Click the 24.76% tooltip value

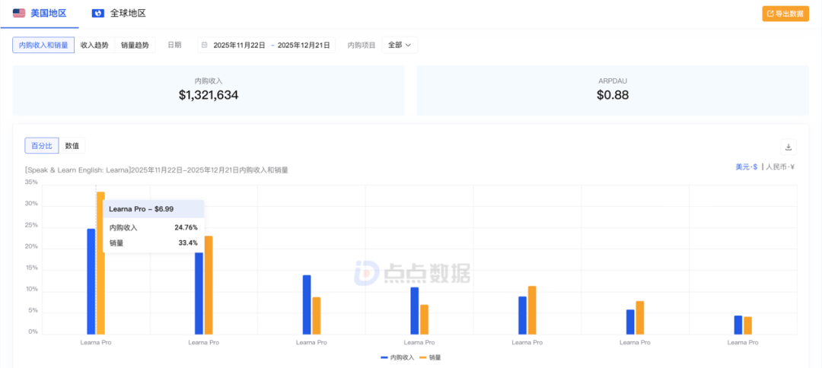(186, 227)
